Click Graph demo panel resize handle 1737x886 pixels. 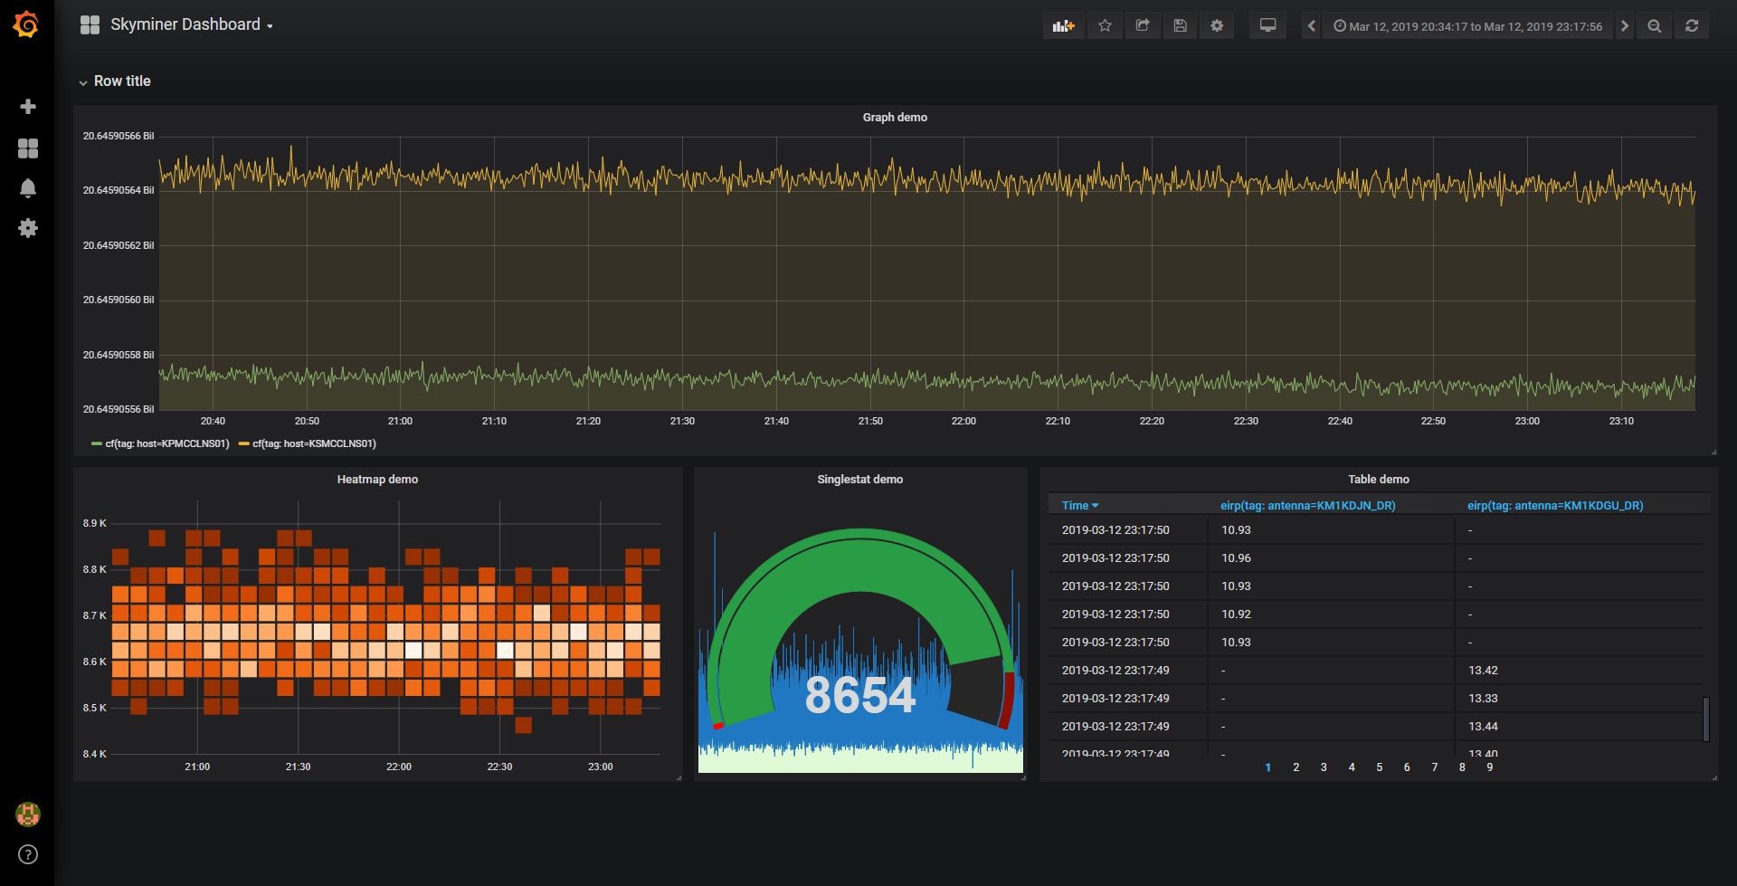pos(1713,452)
